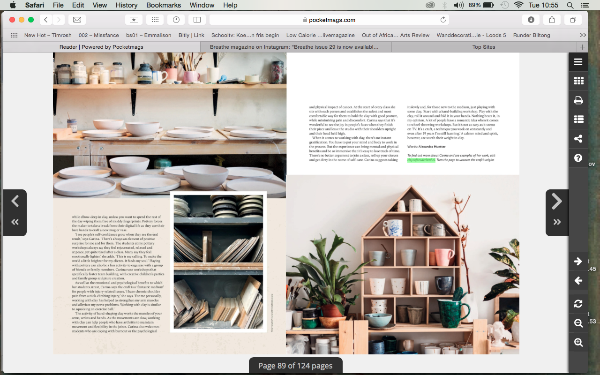Open Runder Biltong bookmark

click(x=532, y=35)
